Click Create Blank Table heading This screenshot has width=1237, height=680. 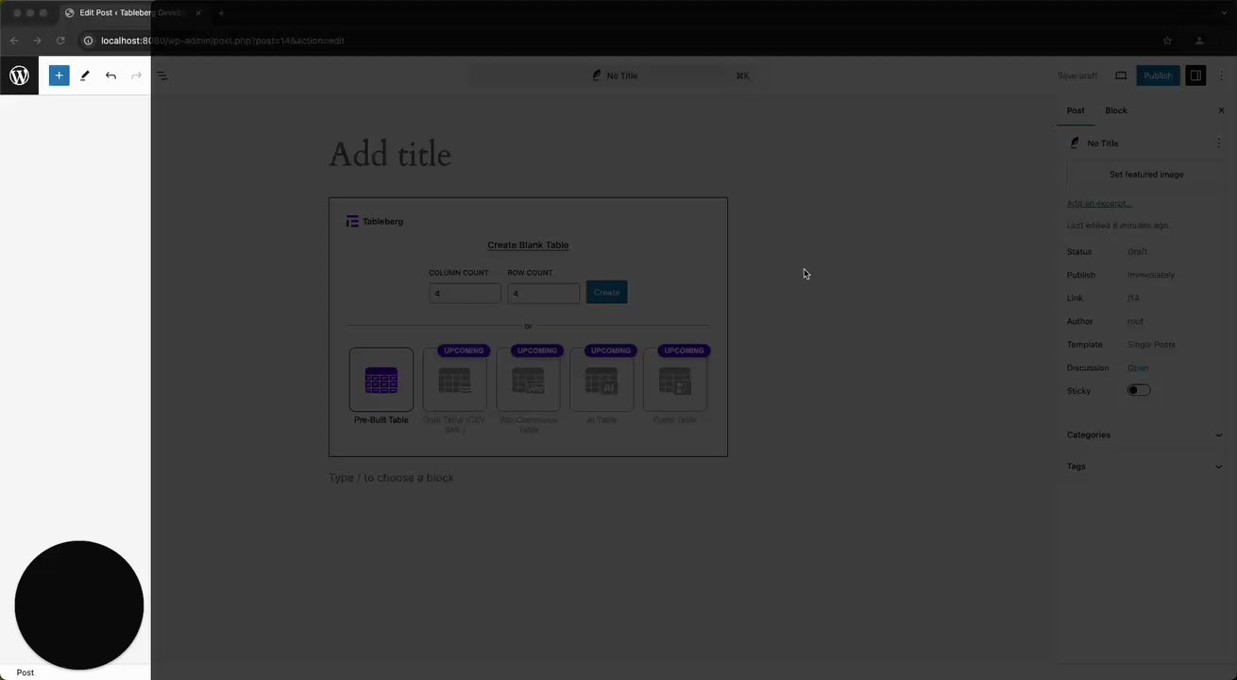point(528,246)
